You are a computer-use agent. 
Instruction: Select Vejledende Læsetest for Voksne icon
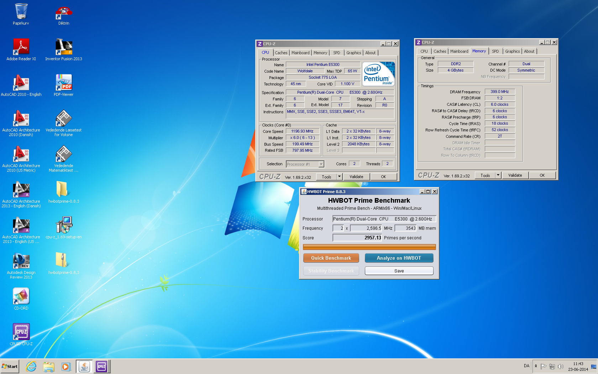pyautogui.click(x=64, y=123)
